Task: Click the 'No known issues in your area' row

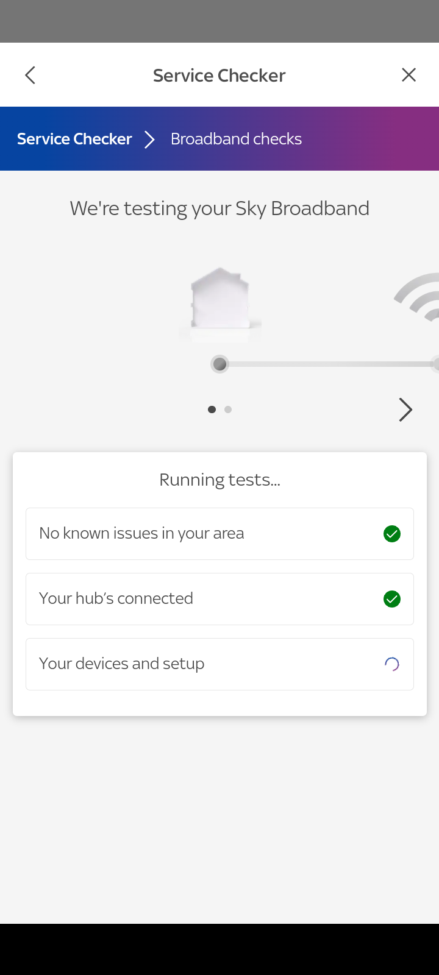Action: [x=220, y=533]
